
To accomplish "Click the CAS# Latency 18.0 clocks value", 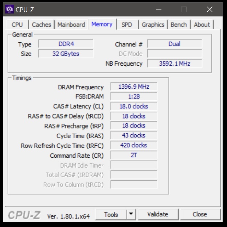I will tap(134, 106).
